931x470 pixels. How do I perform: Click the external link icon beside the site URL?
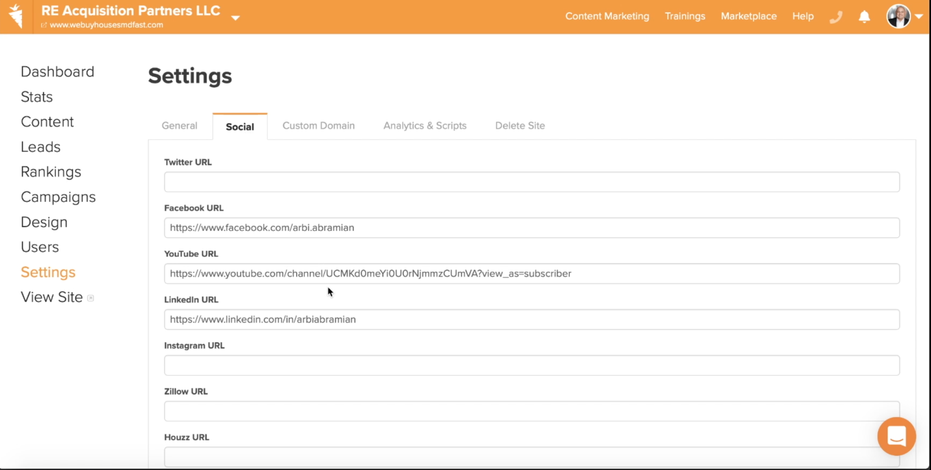(44, 25)
